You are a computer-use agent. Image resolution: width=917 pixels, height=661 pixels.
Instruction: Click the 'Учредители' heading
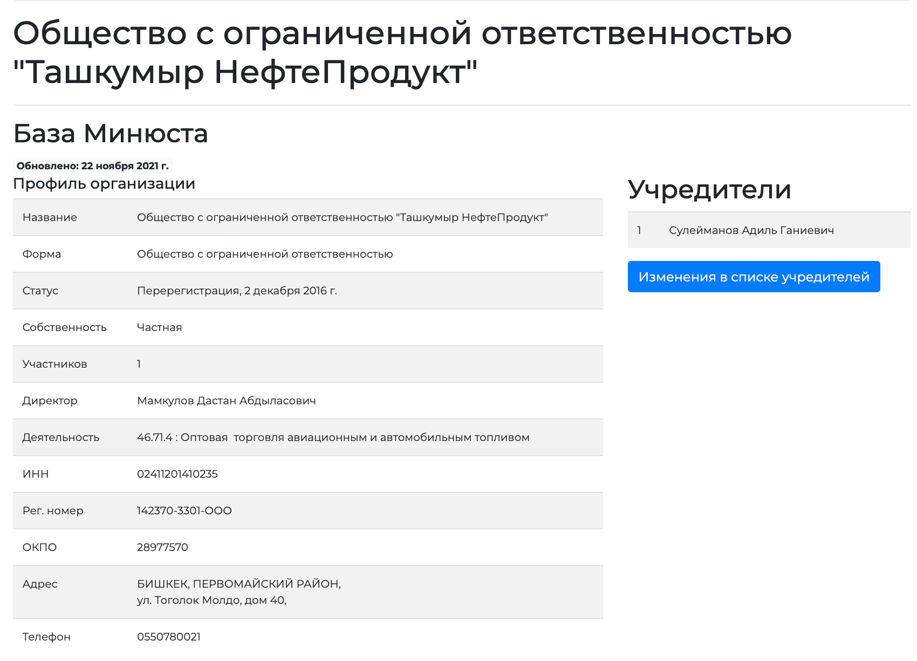pyautogui.click(x=709, y=189)
